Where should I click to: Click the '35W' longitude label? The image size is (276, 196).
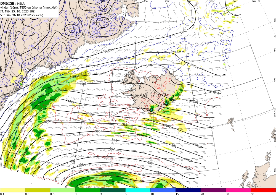[81, 1]
